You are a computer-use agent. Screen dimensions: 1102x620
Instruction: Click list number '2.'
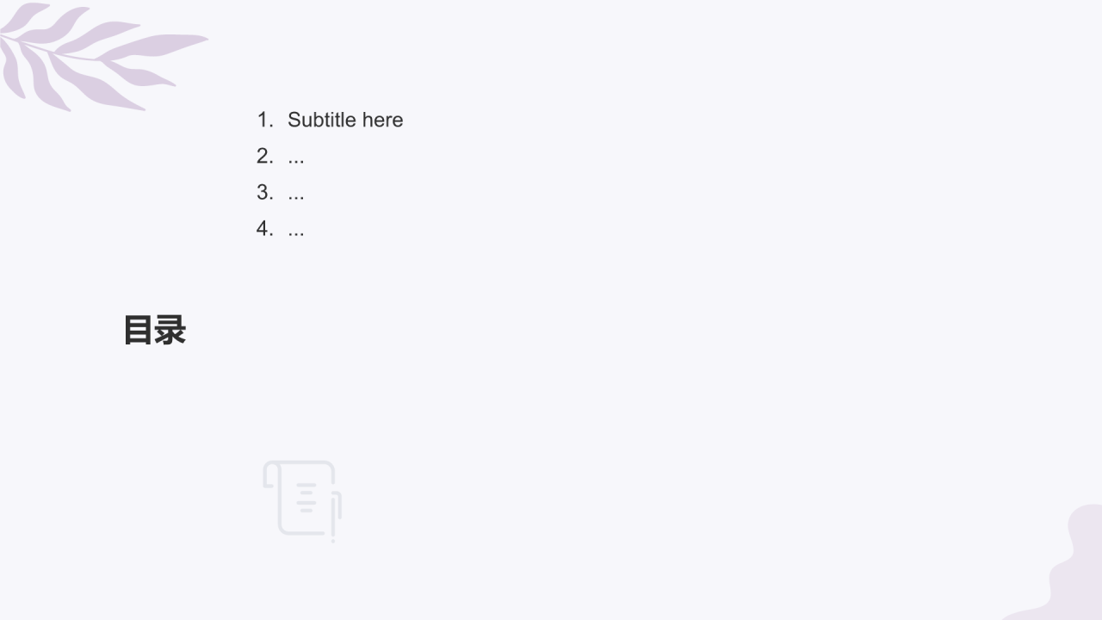[265, 156]
